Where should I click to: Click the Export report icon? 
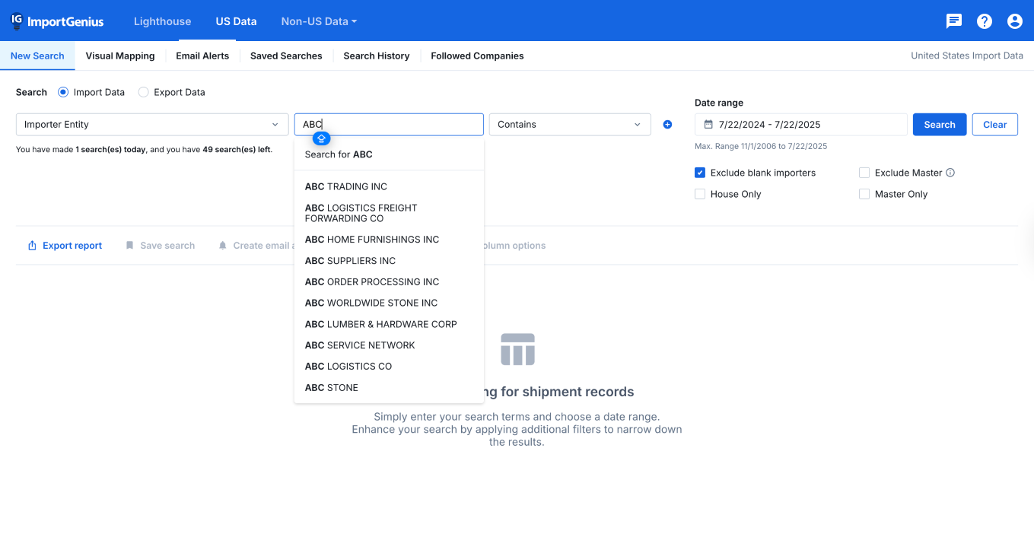point(33,245)
